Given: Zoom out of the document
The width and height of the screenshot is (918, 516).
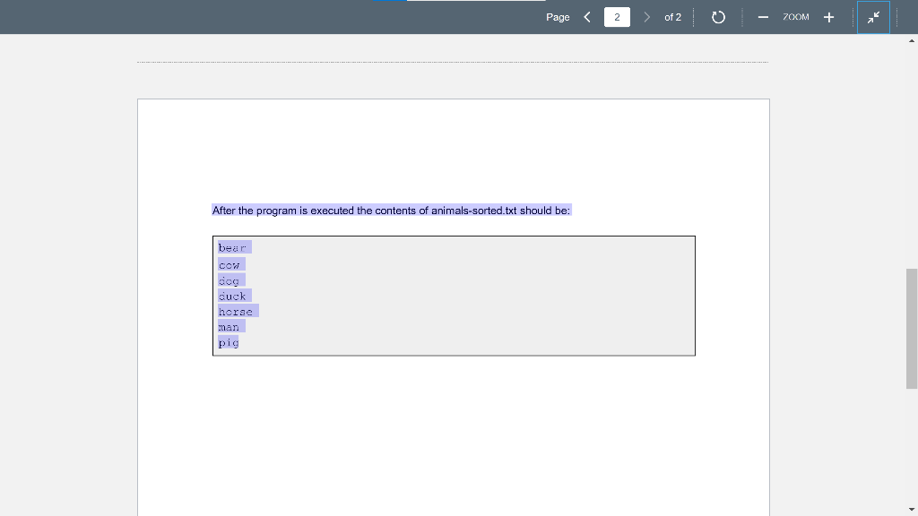Looking at the screenshot, I should [x=763, y=17].
